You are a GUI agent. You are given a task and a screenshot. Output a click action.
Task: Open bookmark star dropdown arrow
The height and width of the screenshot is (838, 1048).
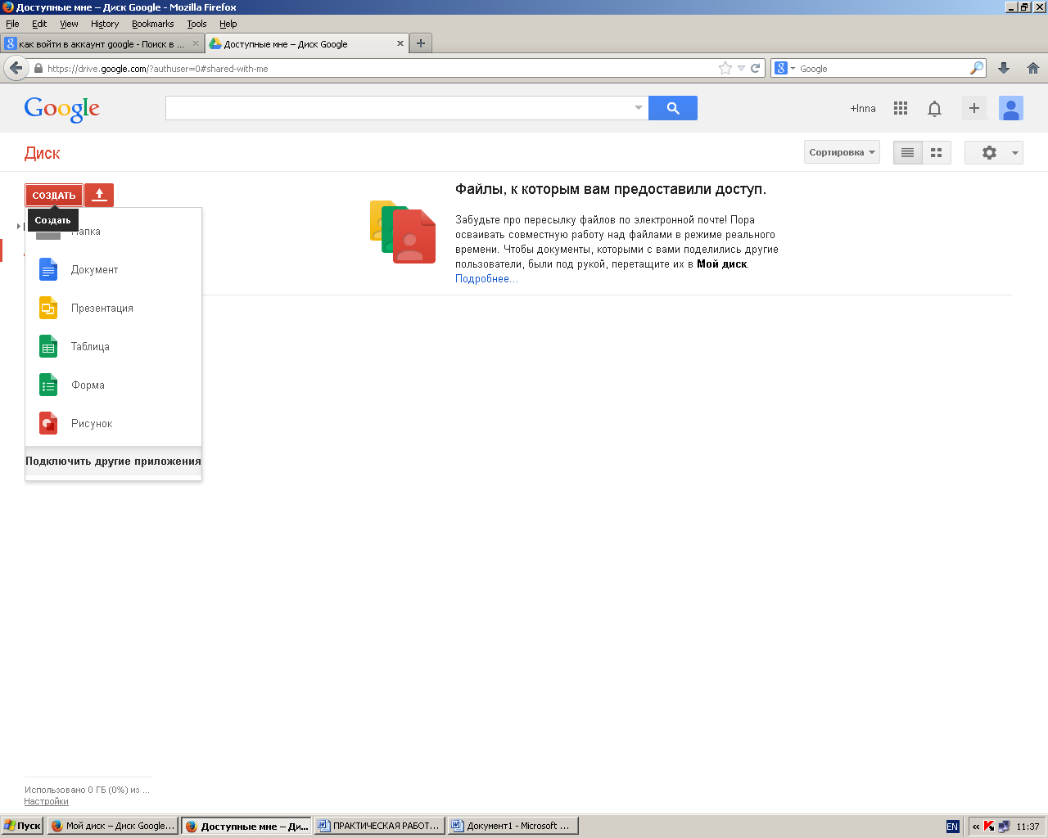[741, 69]
